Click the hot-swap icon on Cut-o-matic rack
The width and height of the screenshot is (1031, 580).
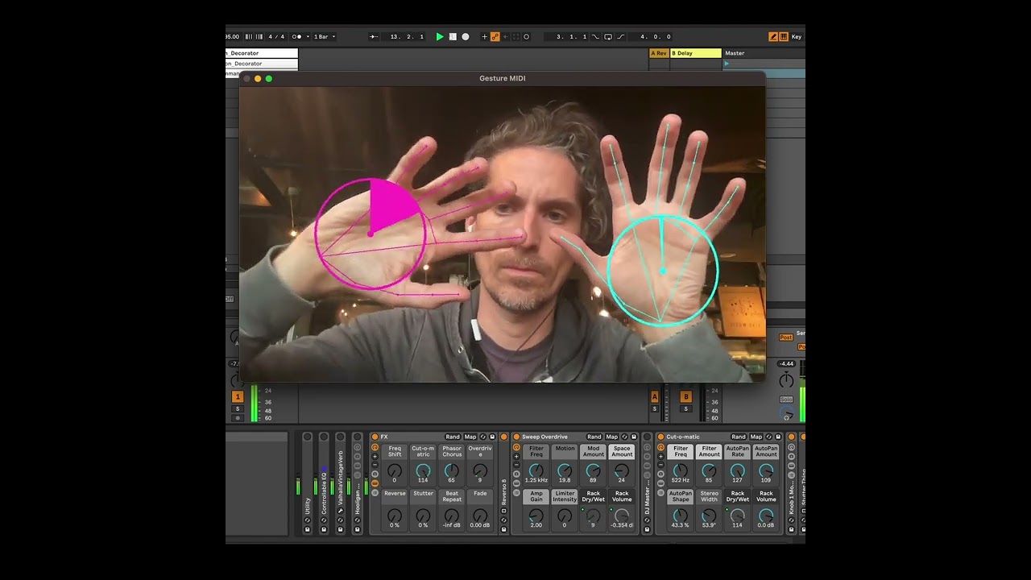coord(768,437)
